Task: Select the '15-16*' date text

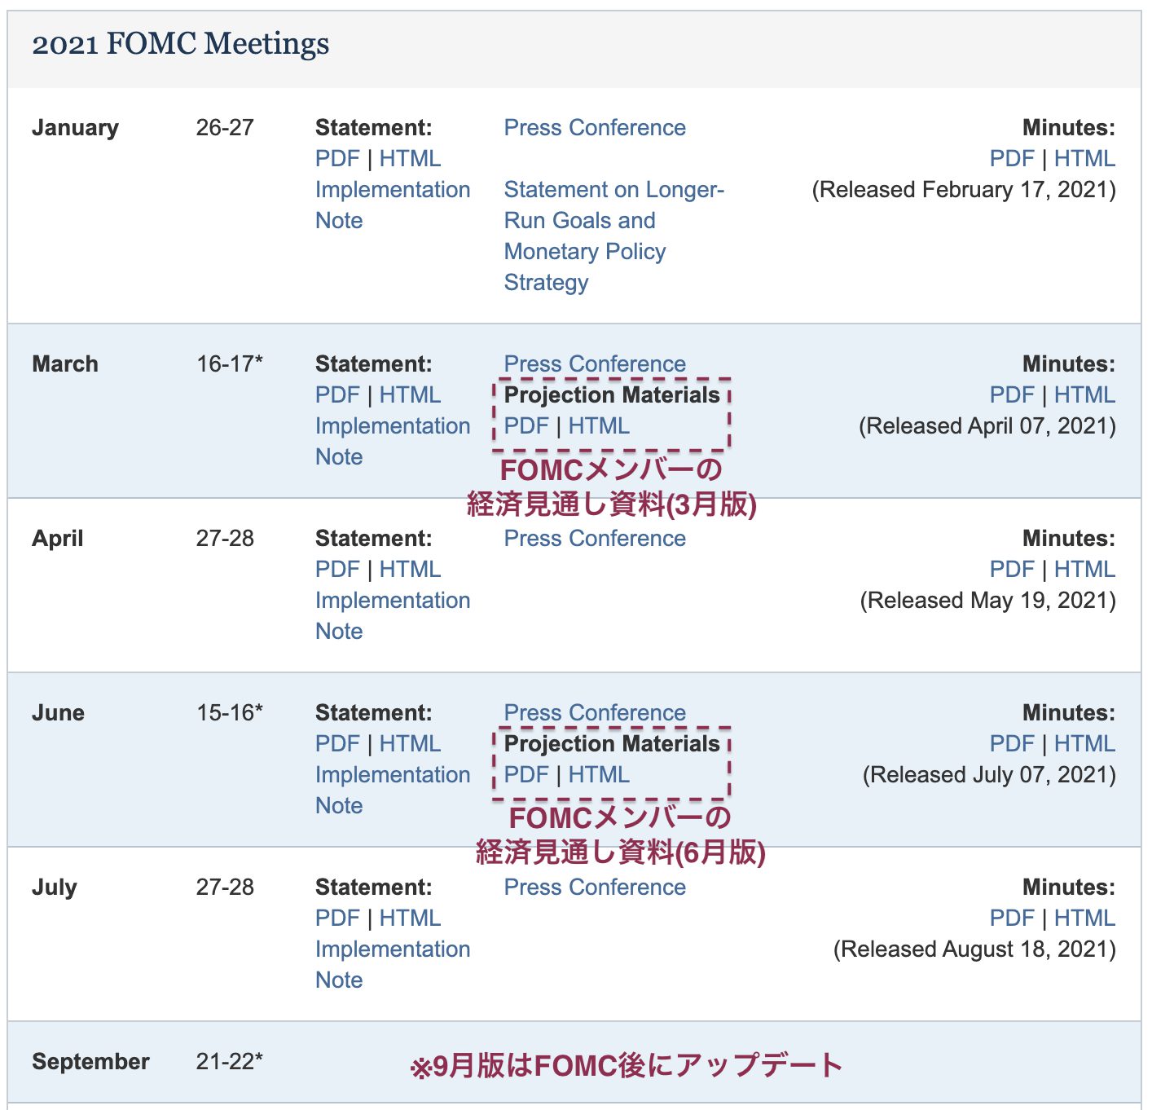Action: (230, 713)
